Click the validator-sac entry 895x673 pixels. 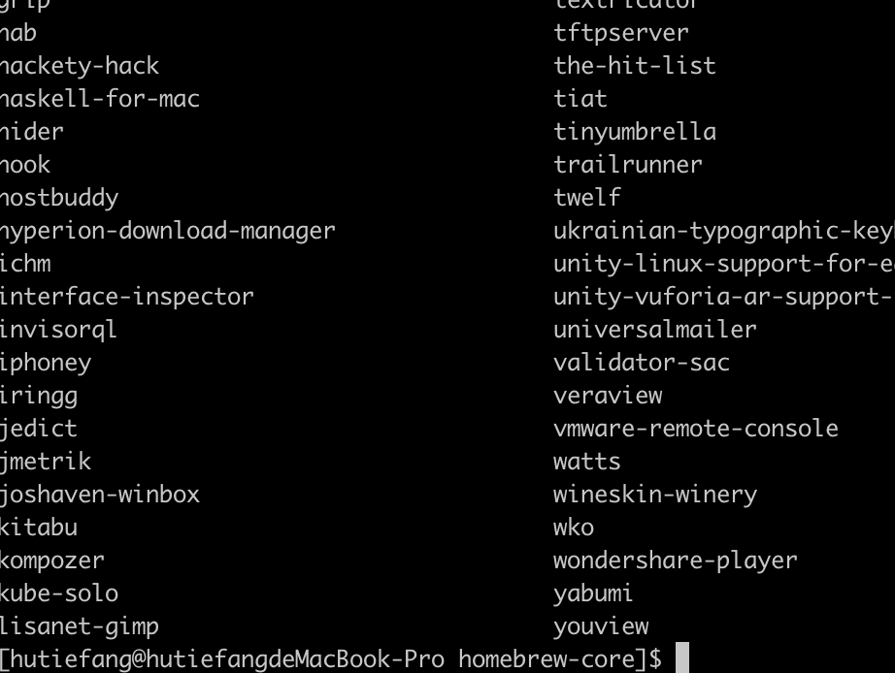[642, 363]
